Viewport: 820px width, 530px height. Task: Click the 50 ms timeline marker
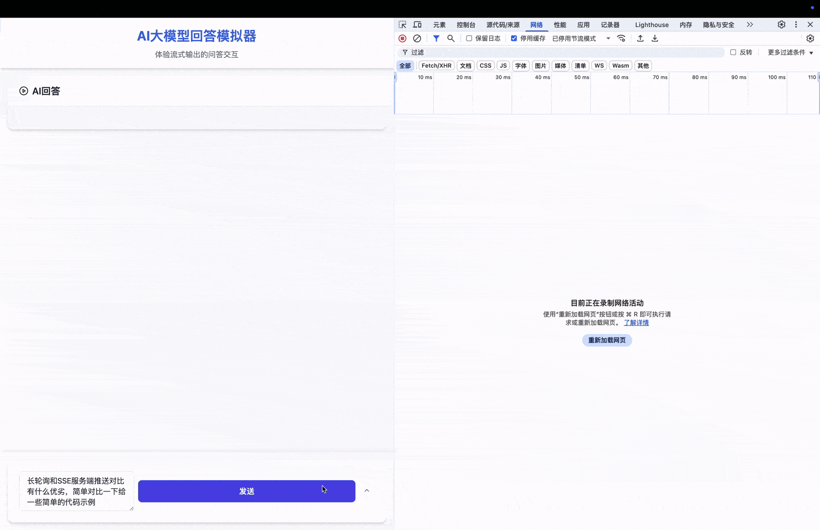point(582,77)
